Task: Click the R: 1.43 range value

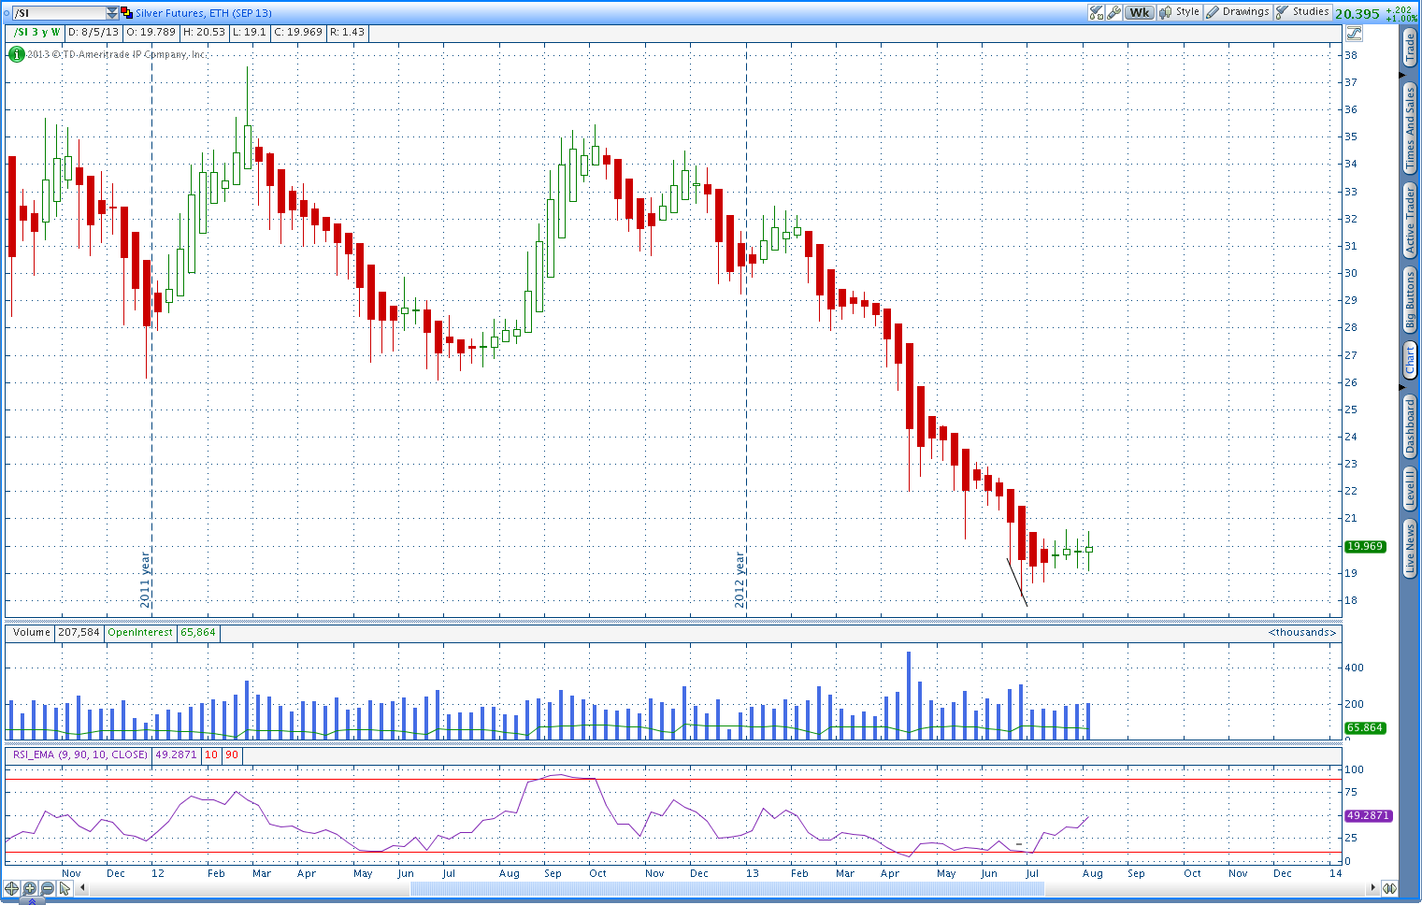Action: point(347,32)
